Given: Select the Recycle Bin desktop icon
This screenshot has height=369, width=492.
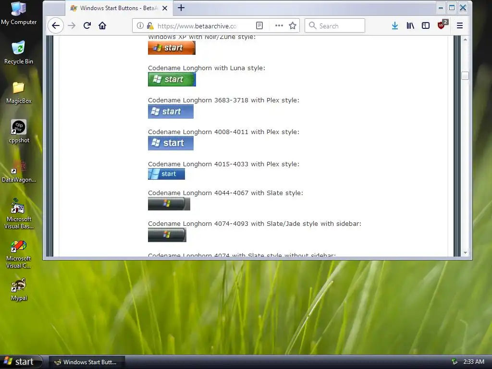Looking at the screenshot, I should tap(19, 52).
